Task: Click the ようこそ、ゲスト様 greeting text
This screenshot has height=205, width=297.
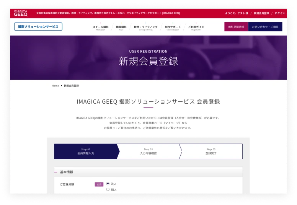Action: (x=237, y=13)
